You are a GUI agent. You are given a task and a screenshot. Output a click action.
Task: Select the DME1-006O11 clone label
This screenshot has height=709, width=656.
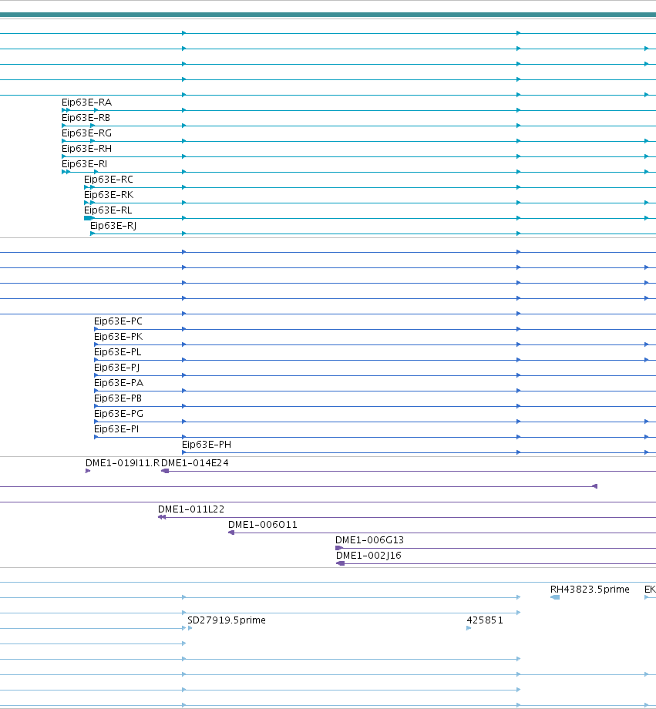point(262,524)
